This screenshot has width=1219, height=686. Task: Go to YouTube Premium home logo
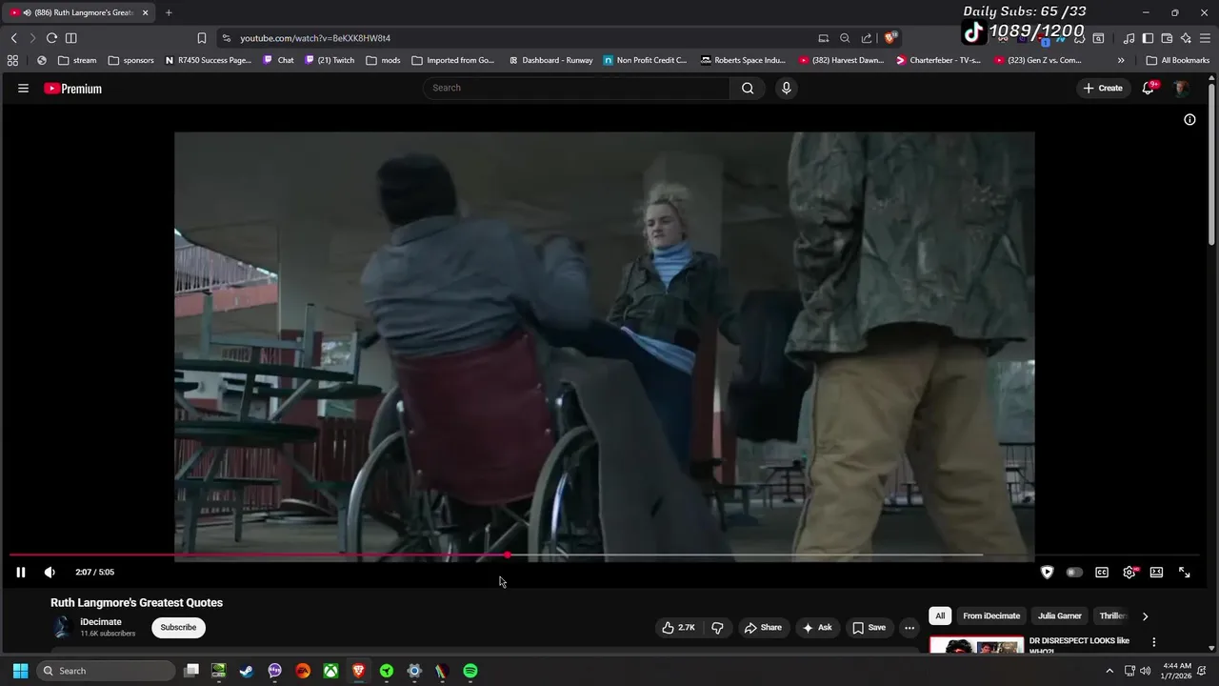72,89
